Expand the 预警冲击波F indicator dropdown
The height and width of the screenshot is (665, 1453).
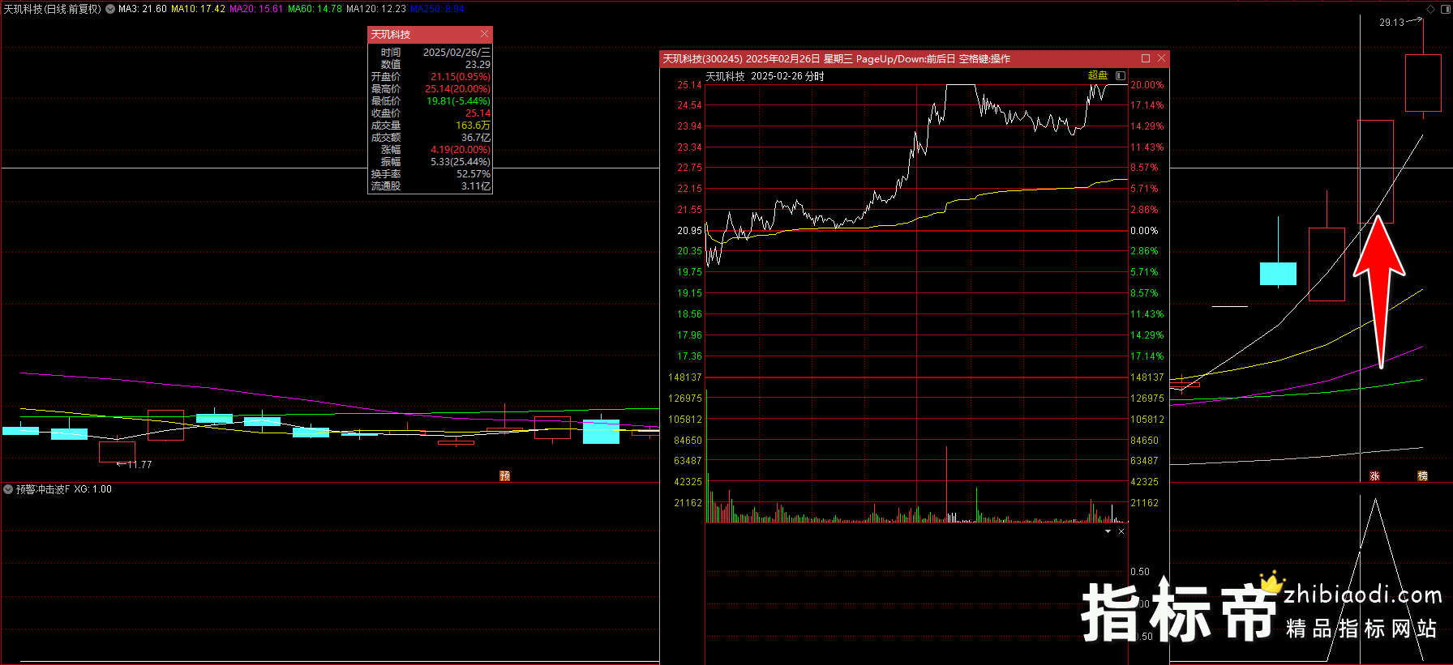(x=8, y=489)
